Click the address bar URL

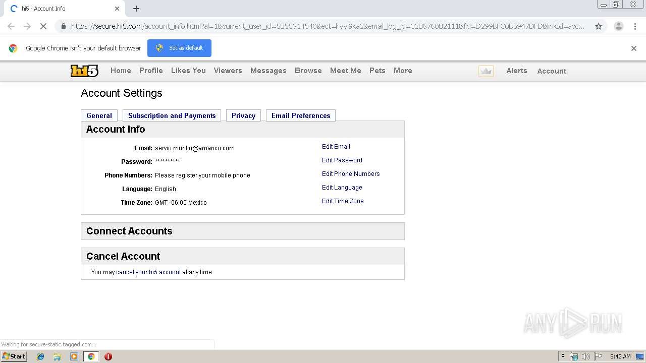coord(327,26)
